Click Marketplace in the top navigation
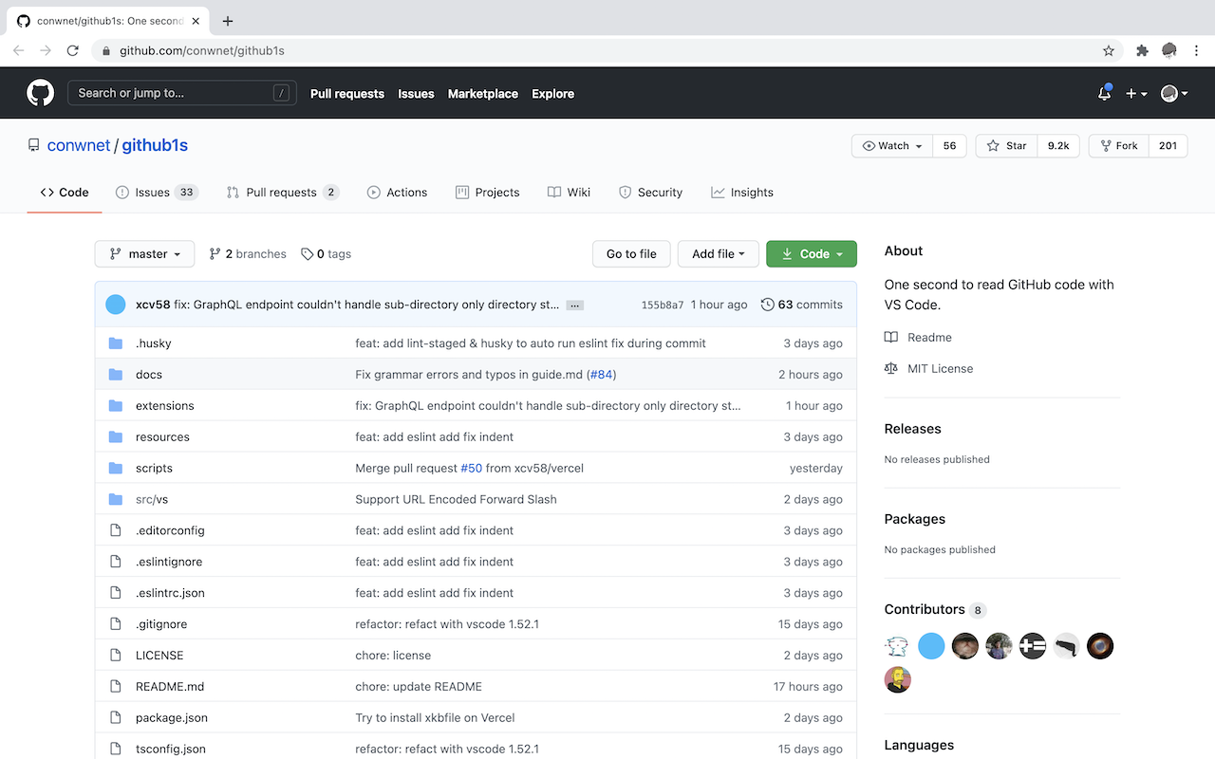Image resolution: width=1215 pixels, height=759 pixels. 482,93
